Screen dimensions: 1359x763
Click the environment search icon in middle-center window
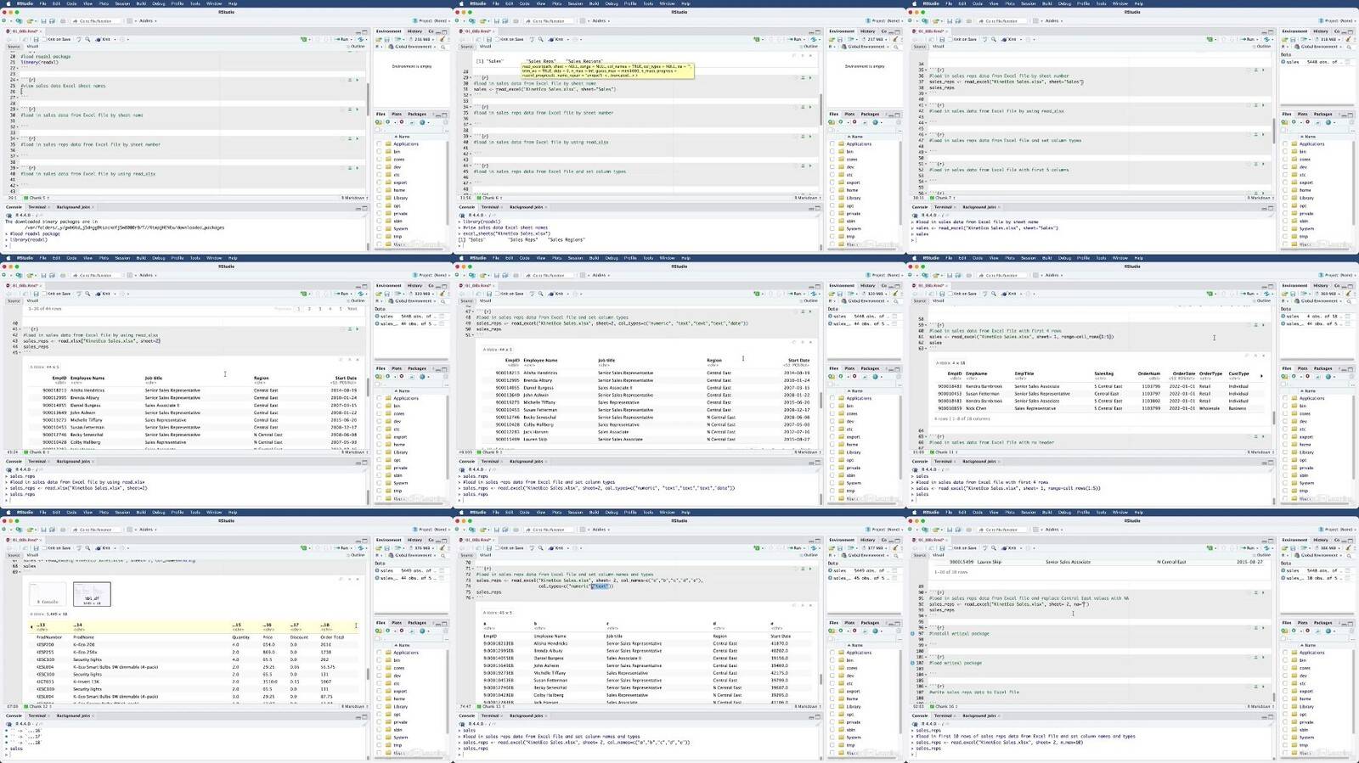pyautogui.click(x=895, y=301)
